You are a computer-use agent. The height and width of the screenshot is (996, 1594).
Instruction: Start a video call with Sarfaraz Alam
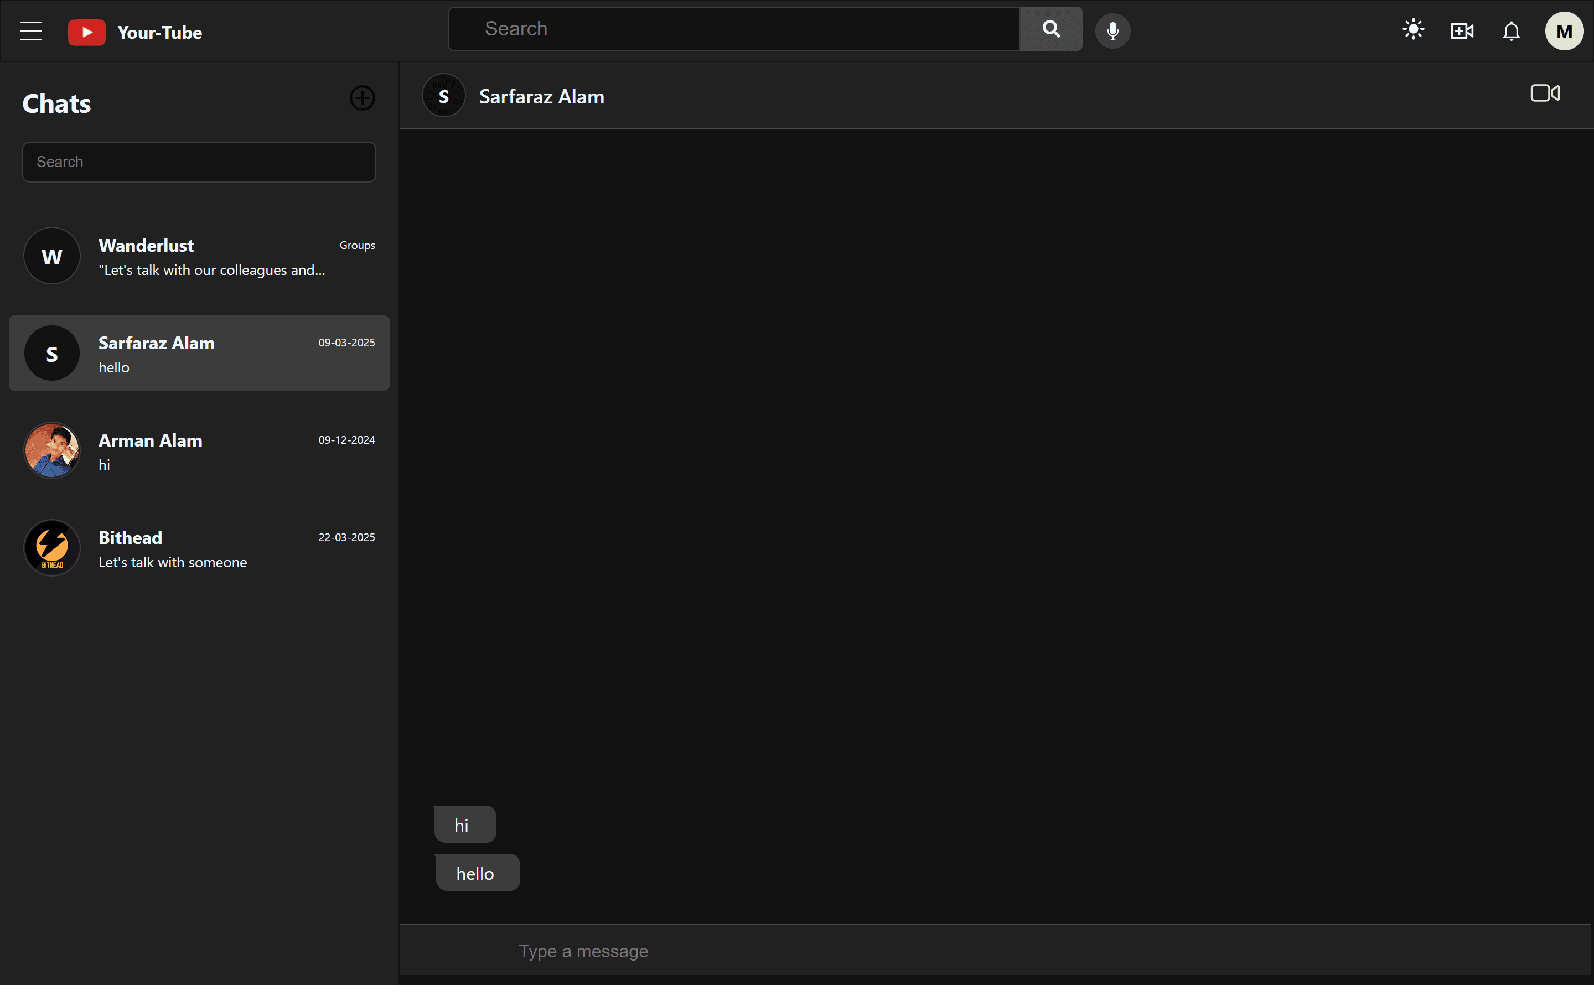1545,94
